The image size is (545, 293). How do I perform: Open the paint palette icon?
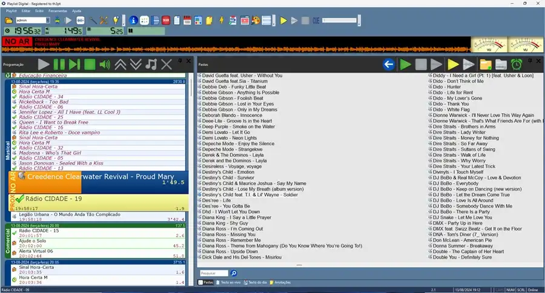(x=256, y=21)
